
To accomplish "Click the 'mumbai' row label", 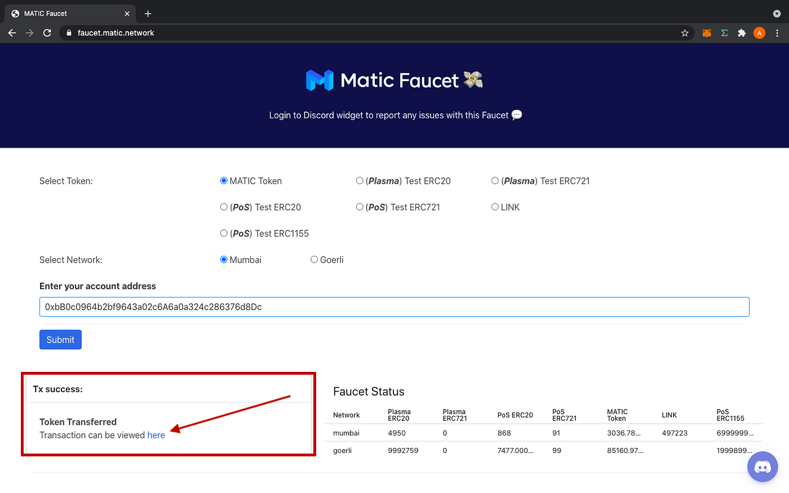I will pos(346,433).
